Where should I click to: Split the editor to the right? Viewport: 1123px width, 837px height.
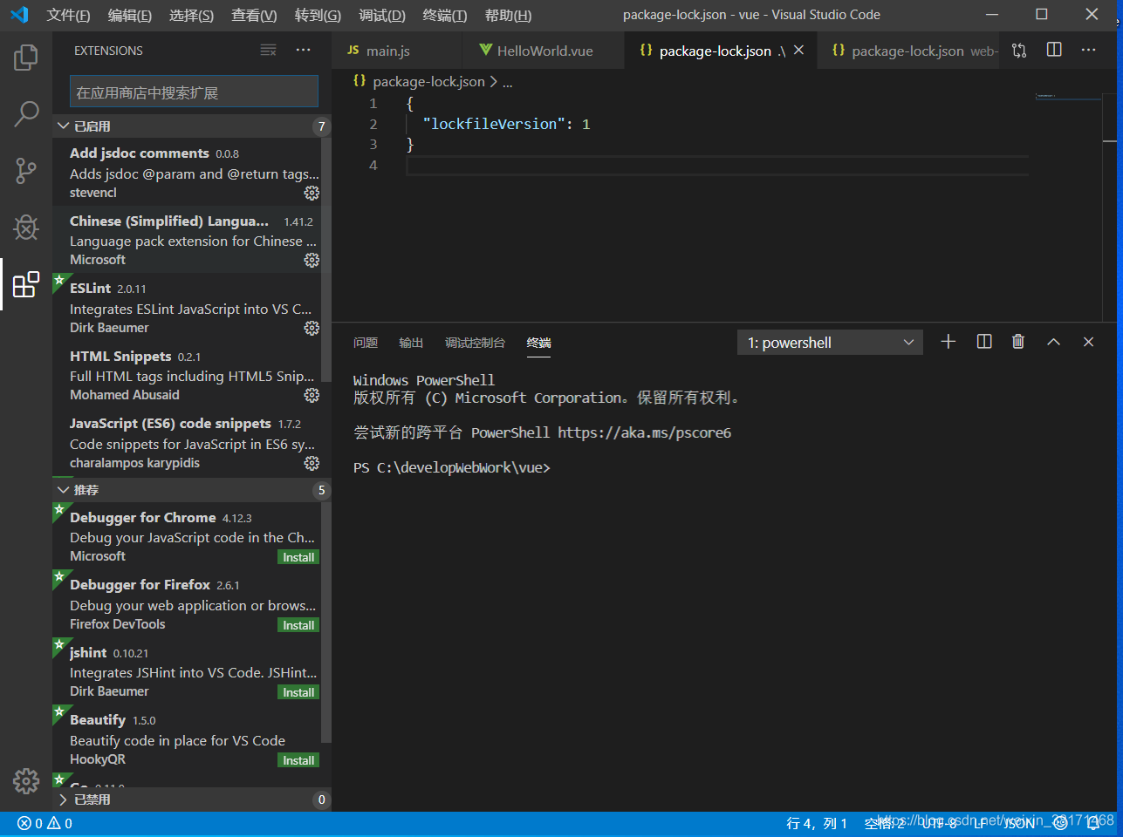(x=1054, y=50)
